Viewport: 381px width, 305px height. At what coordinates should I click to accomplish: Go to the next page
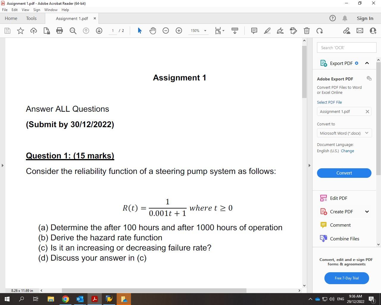(x=99, y=31)
